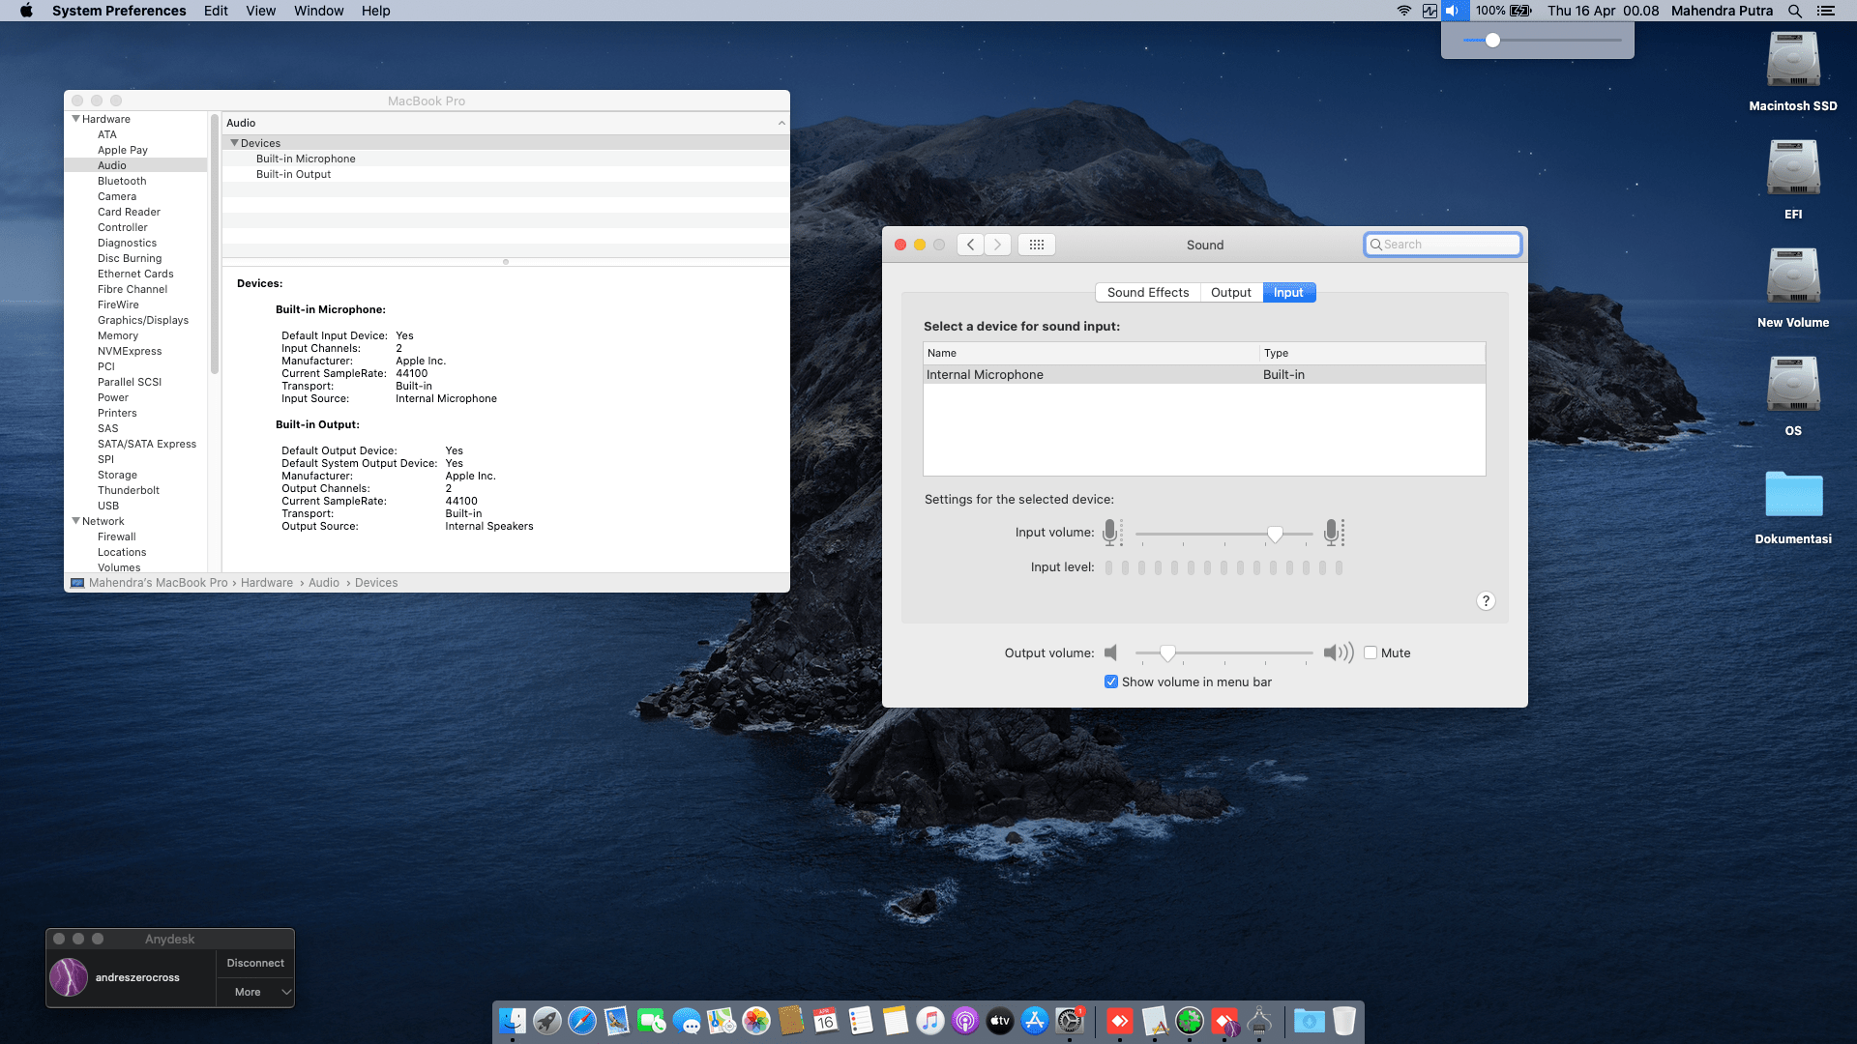Select Graphics/Displays in Hardware list

tap(143, 320)
